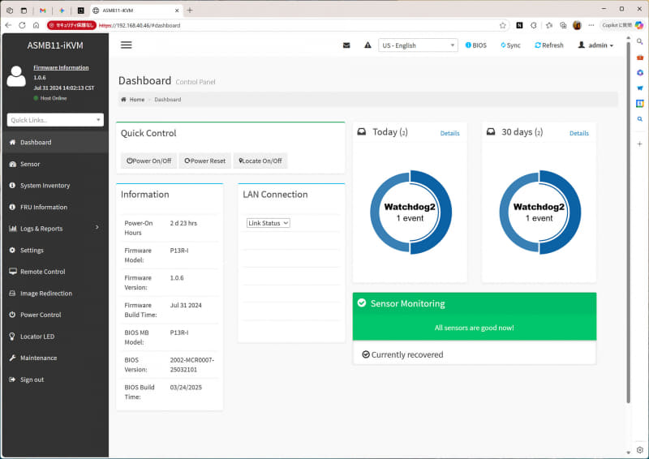
Task: Open the browser more options ellipsis
Action: [591, 25]
